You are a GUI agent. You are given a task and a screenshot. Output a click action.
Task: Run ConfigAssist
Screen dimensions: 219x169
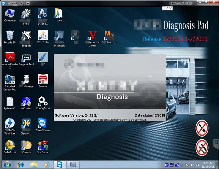tap(43, 101)
